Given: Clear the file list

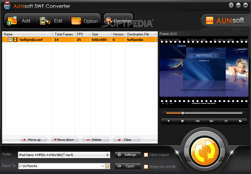Looking at the screenshot, I should (x=127, y=140).
